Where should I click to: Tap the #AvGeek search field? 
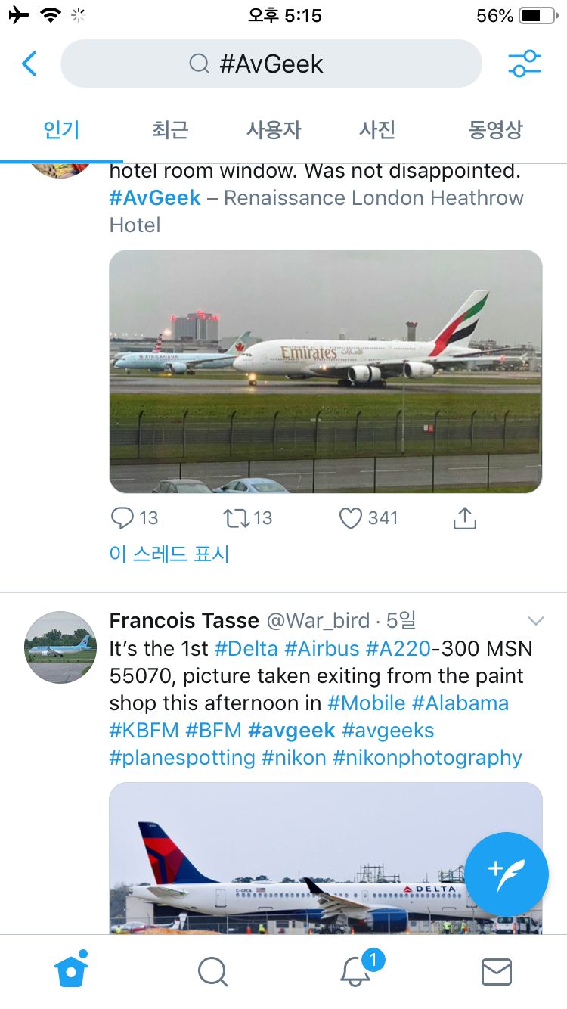(x=271, y=64)
